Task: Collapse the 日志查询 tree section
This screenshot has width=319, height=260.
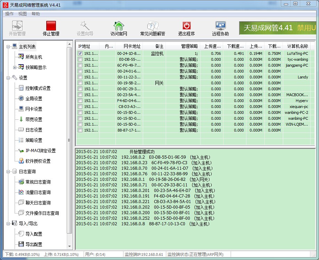Action: click(x=8, y=171)
